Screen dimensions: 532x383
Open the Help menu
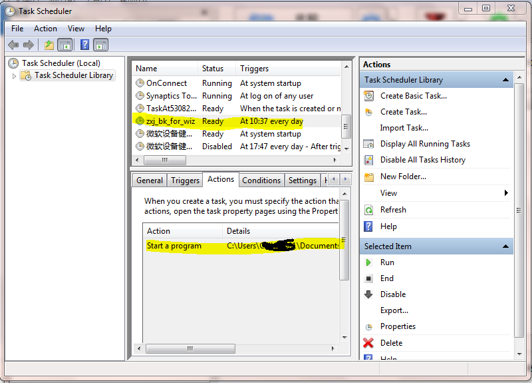click(x=103, y=29)
